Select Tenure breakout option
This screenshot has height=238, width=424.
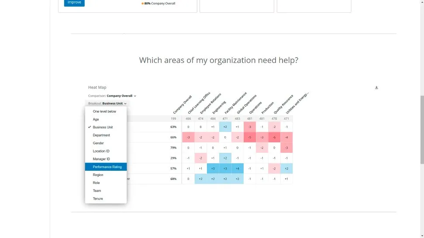98,199
